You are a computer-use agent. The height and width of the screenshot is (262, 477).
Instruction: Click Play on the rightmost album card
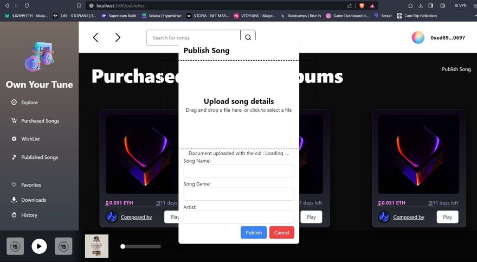pos(447,217)
